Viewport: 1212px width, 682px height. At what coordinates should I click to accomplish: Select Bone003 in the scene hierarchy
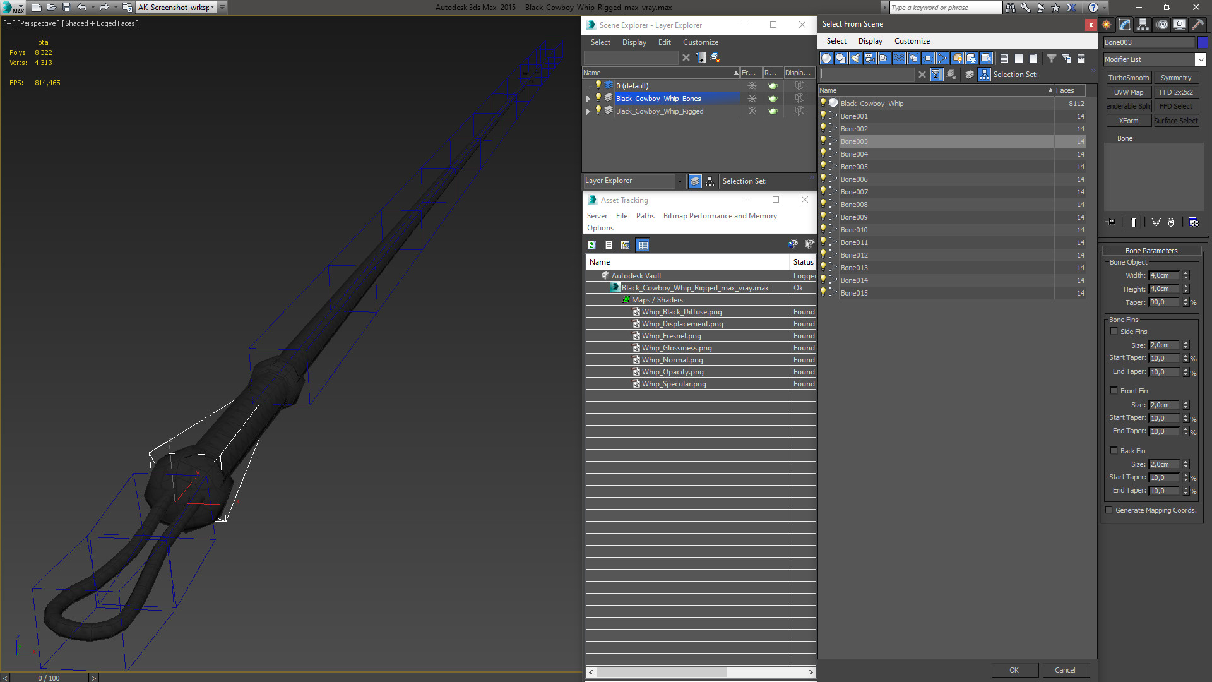[854, 141]
